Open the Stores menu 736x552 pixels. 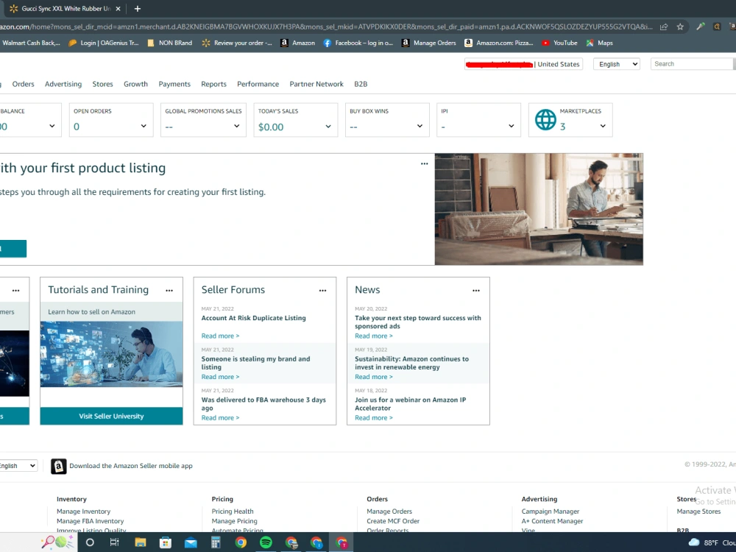(103, 84)
